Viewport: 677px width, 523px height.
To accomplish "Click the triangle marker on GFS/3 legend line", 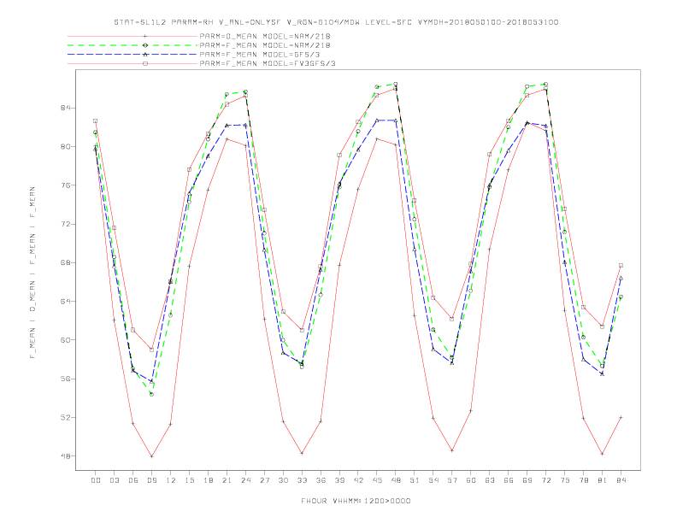I will coord(145,55).
